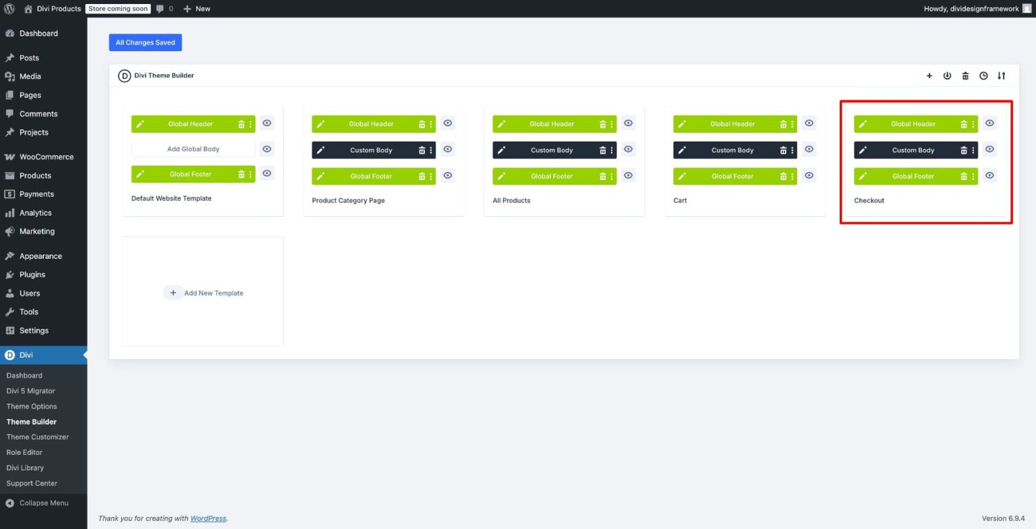Click Add Global Body in Default Website Template
The image size is (1036, 529).
[194, 149]
